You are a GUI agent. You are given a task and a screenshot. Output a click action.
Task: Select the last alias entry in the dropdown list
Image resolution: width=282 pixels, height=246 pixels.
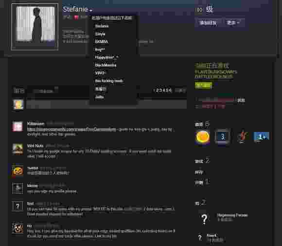pos(100,97)
